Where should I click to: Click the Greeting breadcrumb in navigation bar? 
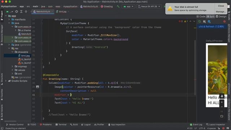click(107, 6)
